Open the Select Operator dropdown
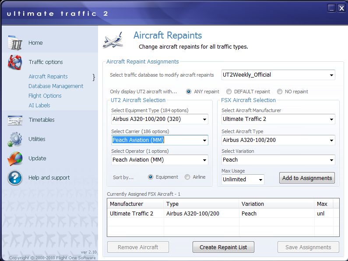Image resolution: width=348 pixels, height=261 pixels. [x=160, y=160]
